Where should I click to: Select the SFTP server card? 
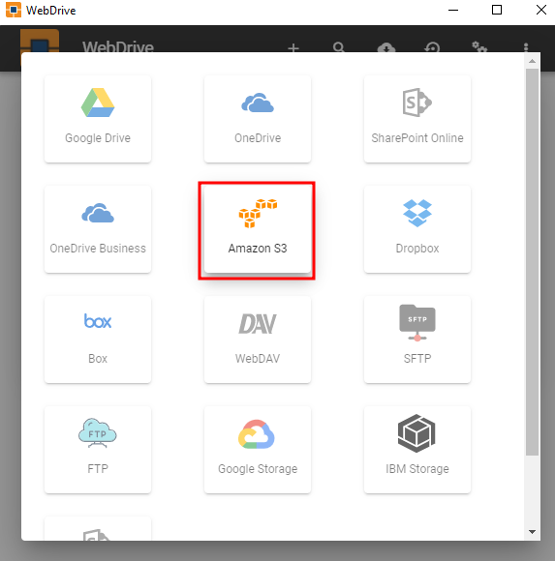tap(417, 340)
